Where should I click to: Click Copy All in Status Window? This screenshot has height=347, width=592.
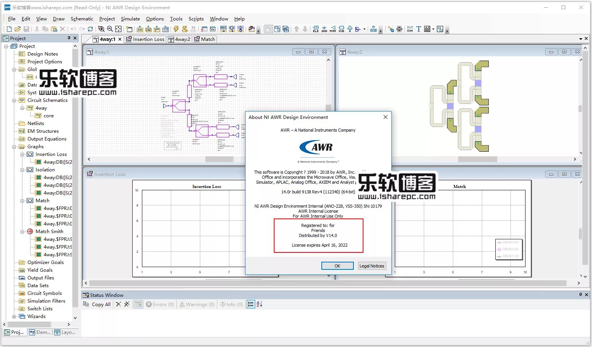[97, 304]
